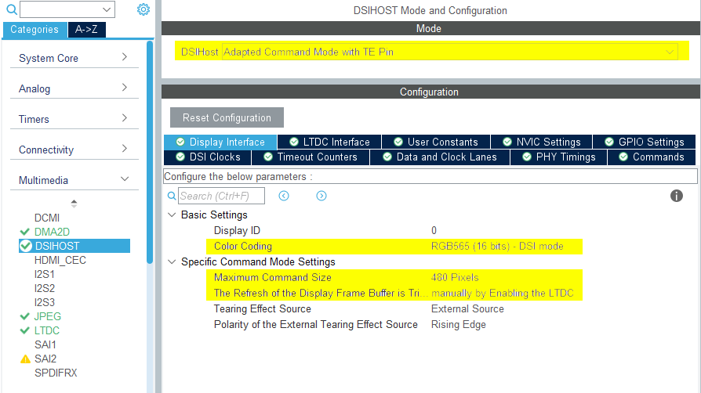Click the Color Coding value RGB565
Image resolution: width=701 pixels, height=393 pixels.
[497, 246]
